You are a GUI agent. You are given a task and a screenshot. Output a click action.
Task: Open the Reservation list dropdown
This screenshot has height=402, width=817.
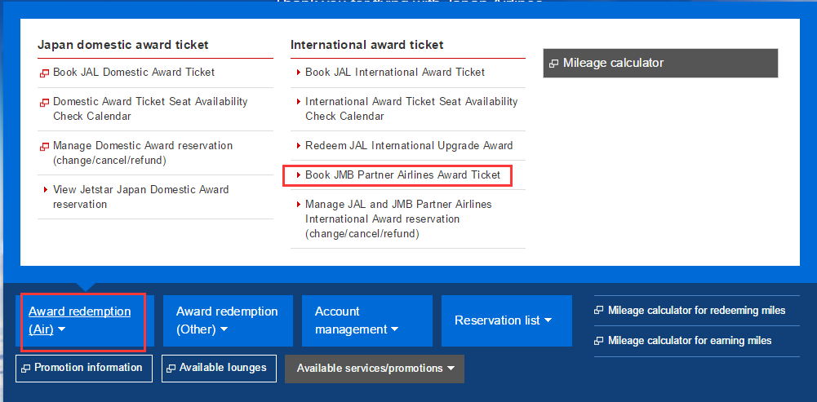click(x=507, y=320)
